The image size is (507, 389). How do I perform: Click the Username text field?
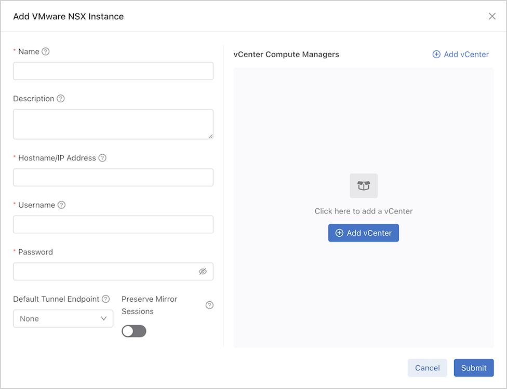[113, 224]
